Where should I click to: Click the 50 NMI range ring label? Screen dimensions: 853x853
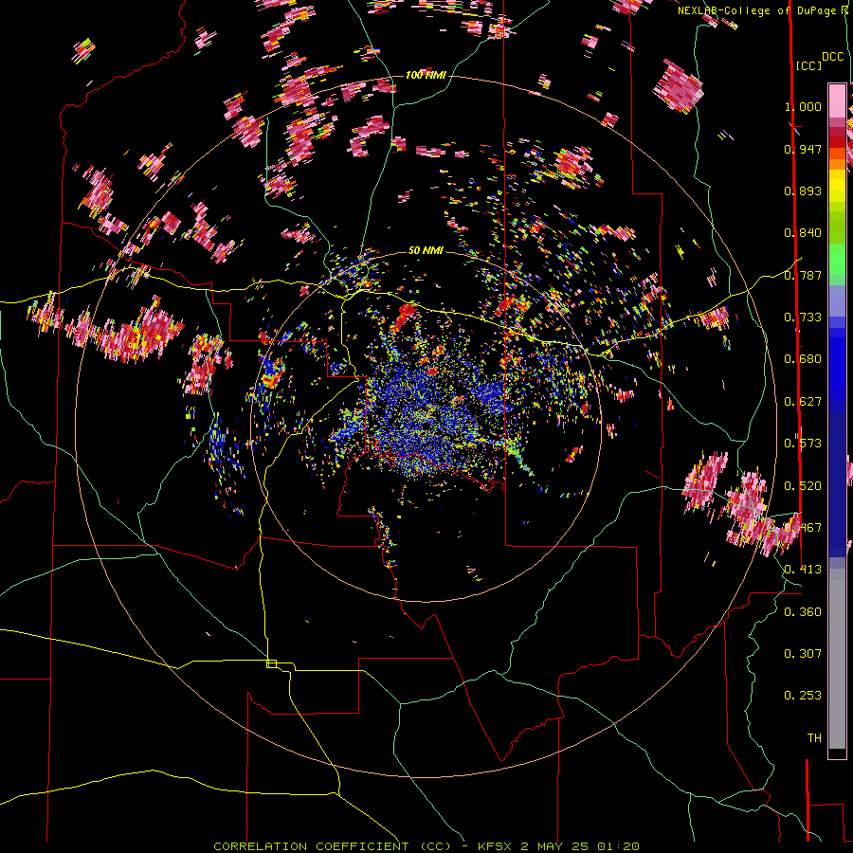(x=426, y=250)
